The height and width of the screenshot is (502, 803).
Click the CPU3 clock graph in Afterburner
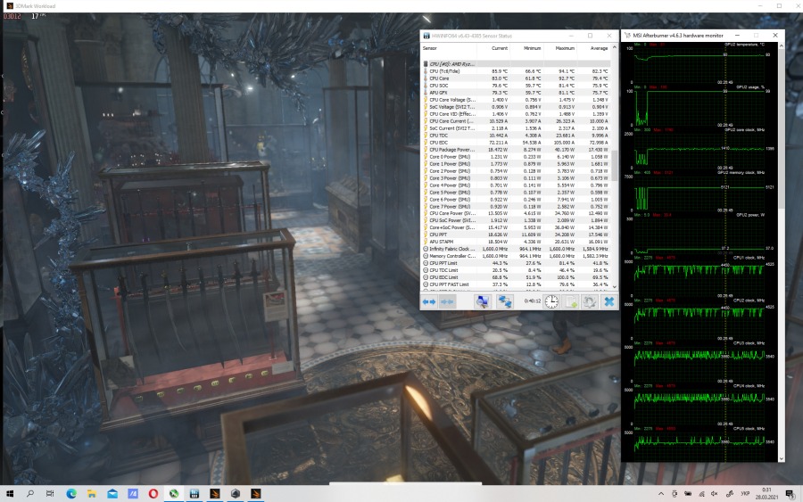pyautogui.click(x=699, y=362)
